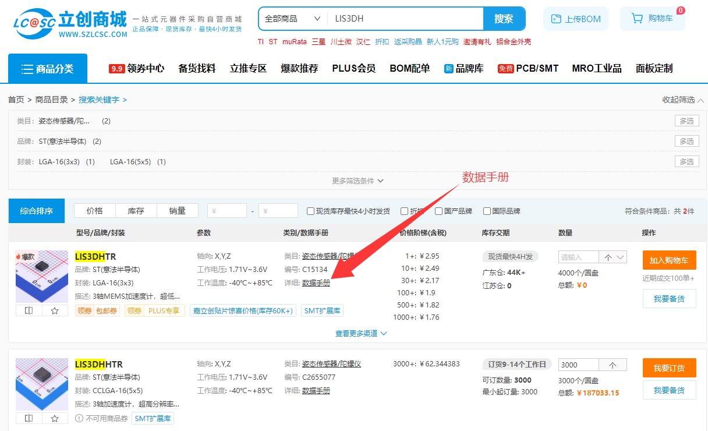Sort results by 销量
708x431 pixels.
tap(178, 211)
